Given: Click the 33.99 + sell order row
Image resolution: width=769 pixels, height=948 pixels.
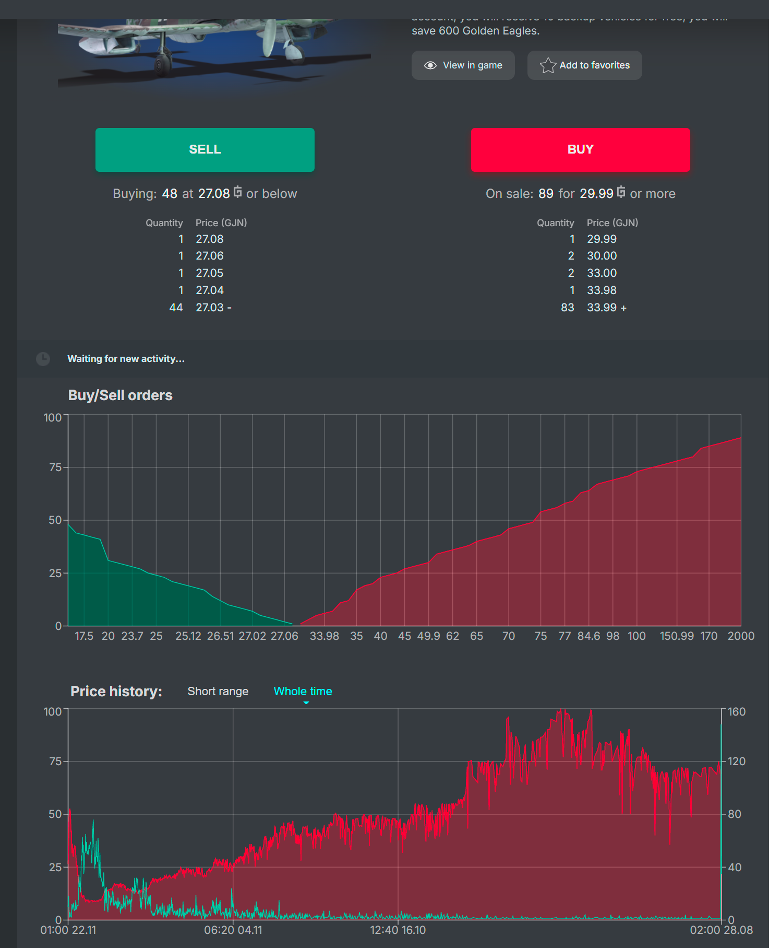Looking at the screenshot, I should 592,308.
